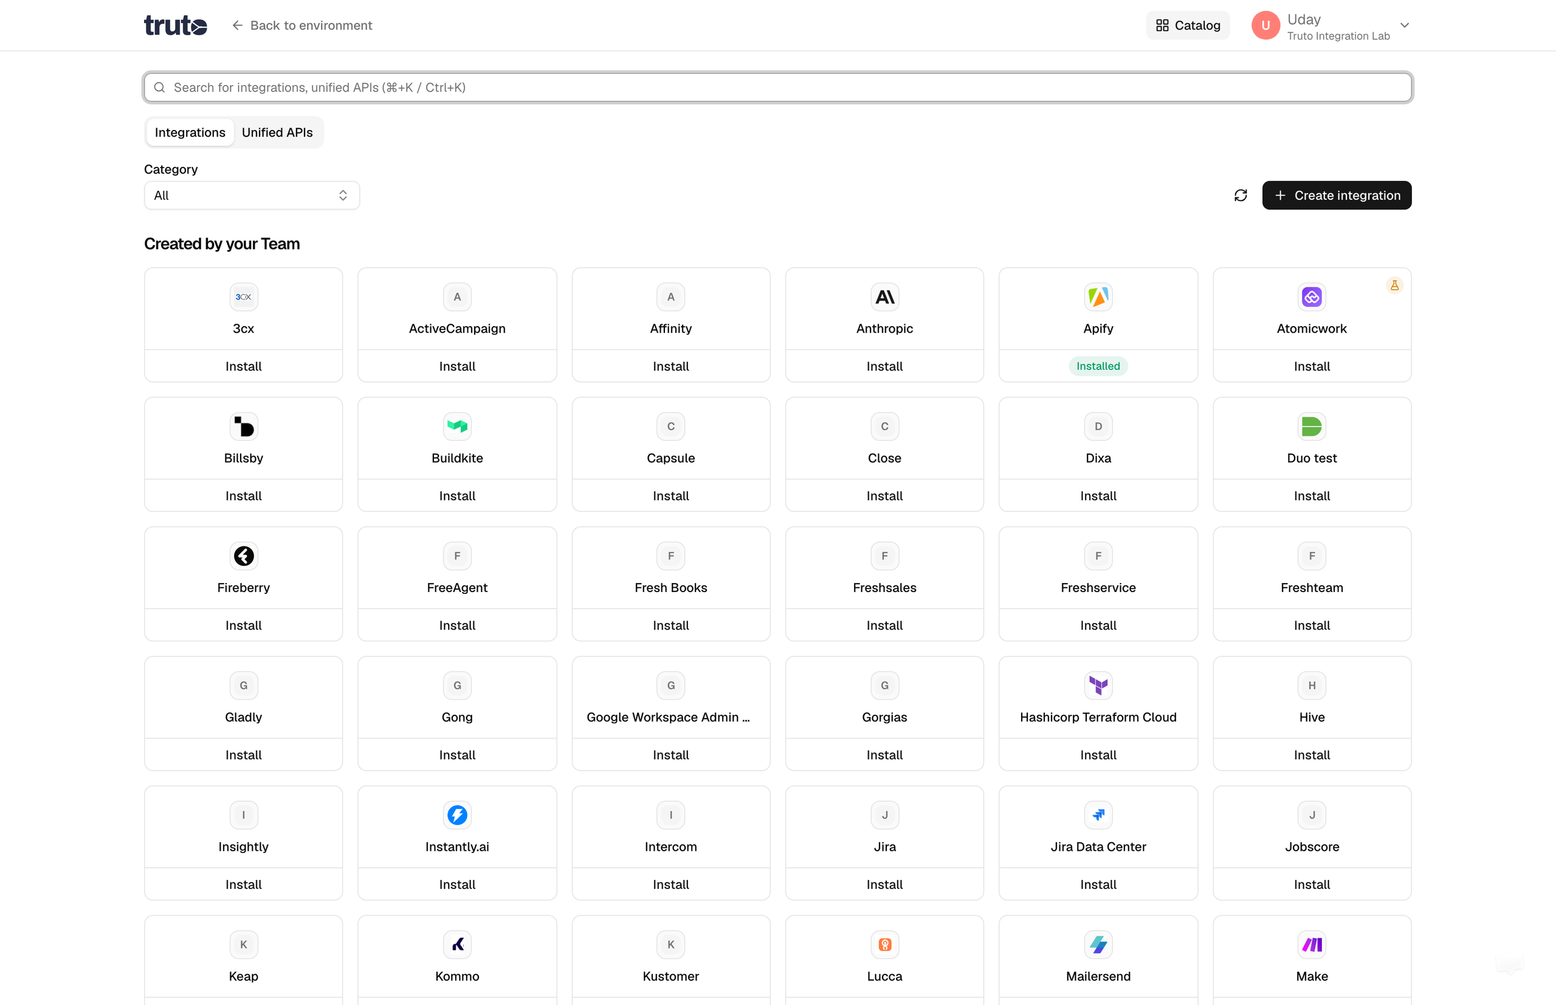Click the Make logo icon
This screenshot has height=1005, width=1556.
tap(1312, 944)
